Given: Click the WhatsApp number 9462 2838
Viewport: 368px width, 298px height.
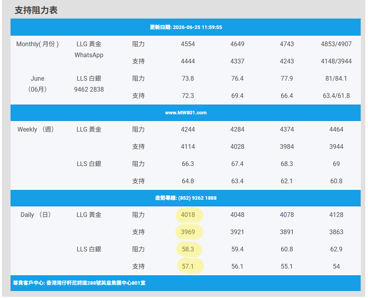Looking at the screenshot, I should (89, 90).
